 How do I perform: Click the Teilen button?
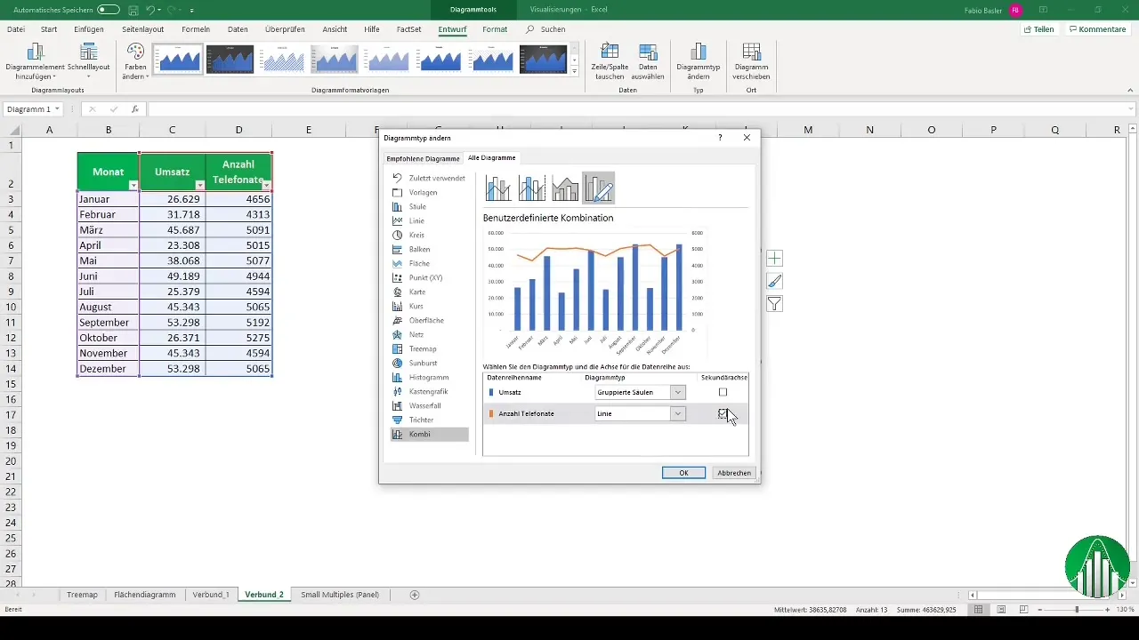(x=1038, y=29)
